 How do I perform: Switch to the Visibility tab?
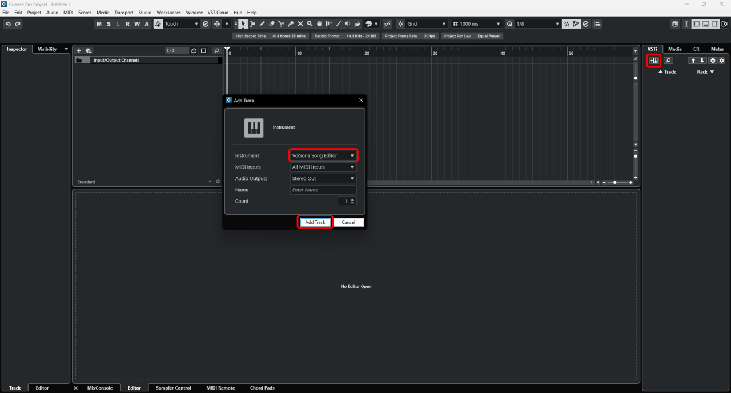point(47,49)
